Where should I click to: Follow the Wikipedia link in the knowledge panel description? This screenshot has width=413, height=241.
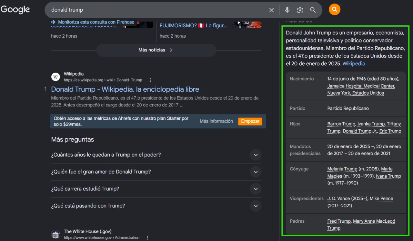(354, 64)
